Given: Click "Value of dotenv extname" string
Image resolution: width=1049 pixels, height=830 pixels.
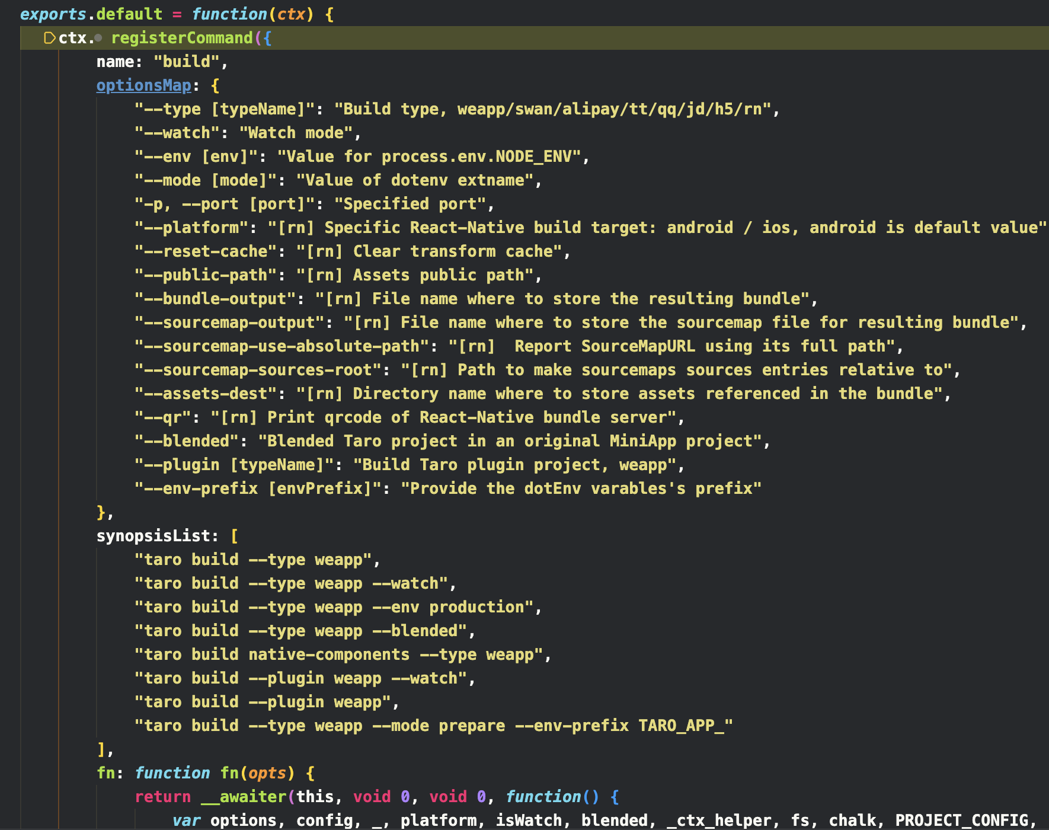Looking at the screenshot, I should [415, 180].
